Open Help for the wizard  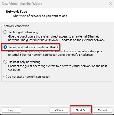[11, 110]
